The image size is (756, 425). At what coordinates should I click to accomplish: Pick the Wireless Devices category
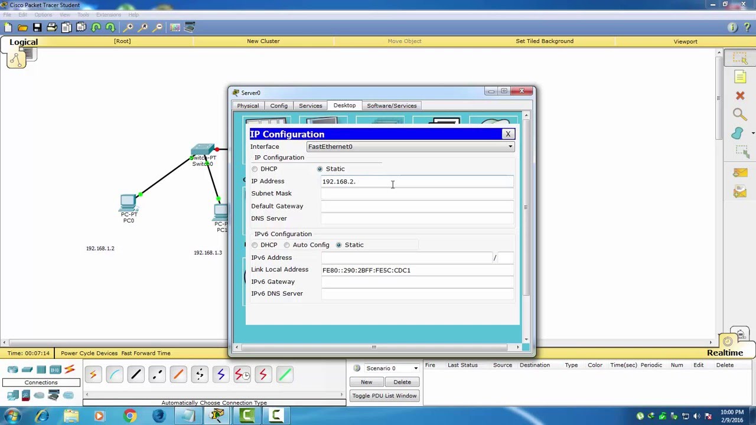[56, 370]
